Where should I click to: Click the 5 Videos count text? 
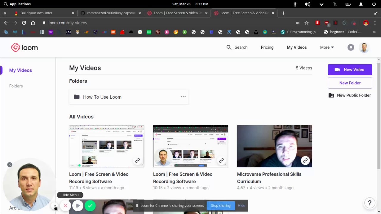click(x=304, y=68)
